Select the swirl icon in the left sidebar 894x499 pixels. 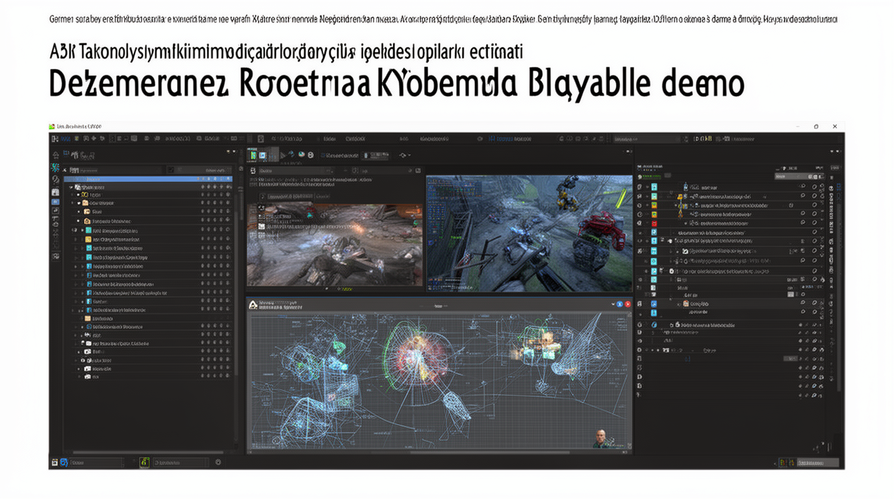click(55, 179)
